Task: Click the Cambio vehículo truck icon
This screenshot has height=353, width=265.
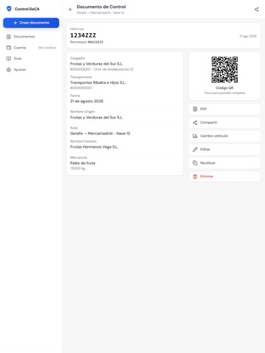Action: pyautogui.click(x=195, y=136)
